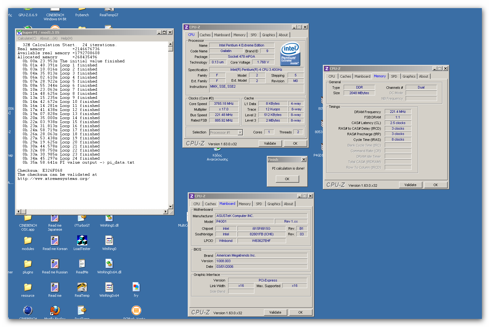Launch i7TurboGT desktop icon
490x327 pixels.
(82, 218)
